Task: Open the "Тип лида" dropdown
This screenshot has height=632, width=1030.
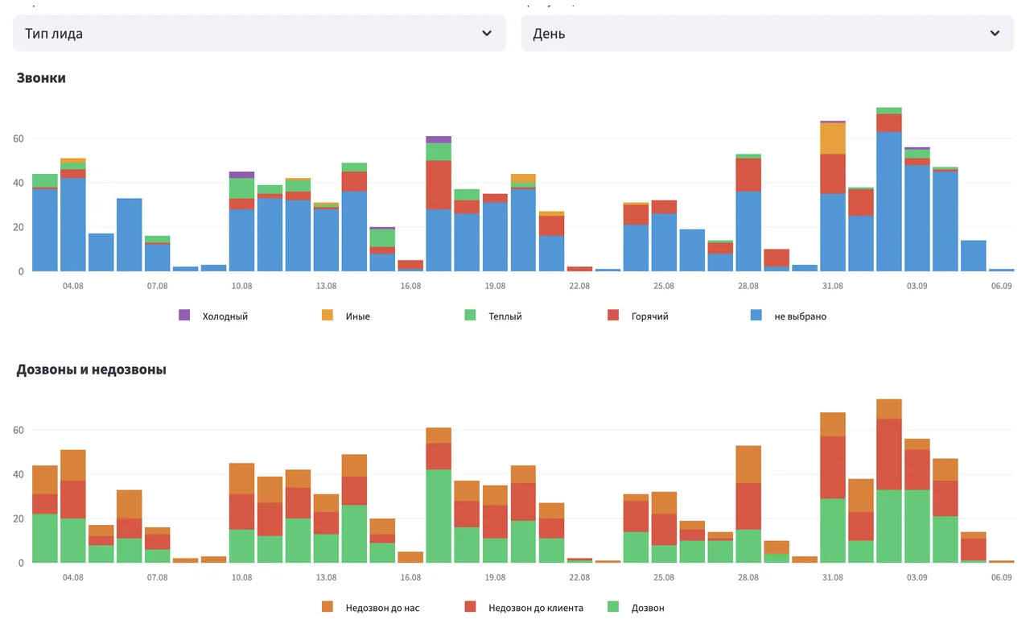Action: (259, 33)
